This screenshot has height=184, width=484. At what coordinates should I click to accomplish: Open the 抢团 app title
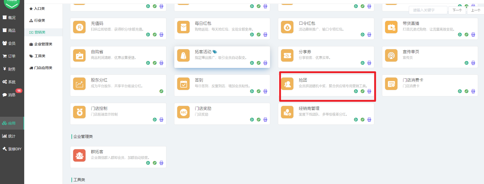(x=303, y=80)
